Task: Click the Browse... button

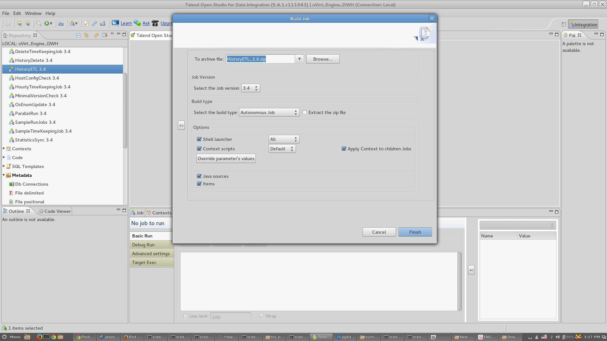Action: 322,59
